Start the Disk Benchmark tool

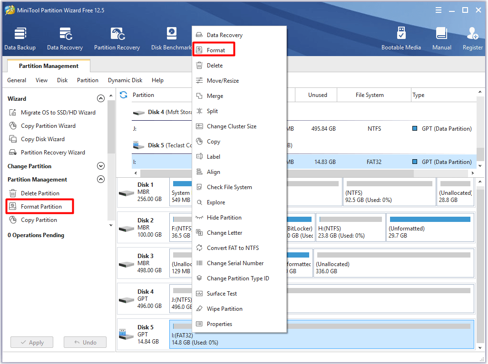(171, 39)
